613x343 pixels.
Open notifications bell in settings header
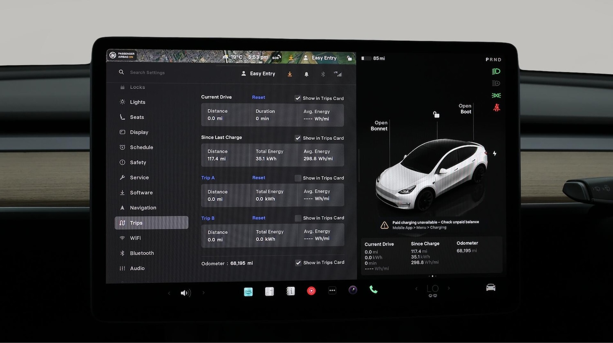pos(306,74)
